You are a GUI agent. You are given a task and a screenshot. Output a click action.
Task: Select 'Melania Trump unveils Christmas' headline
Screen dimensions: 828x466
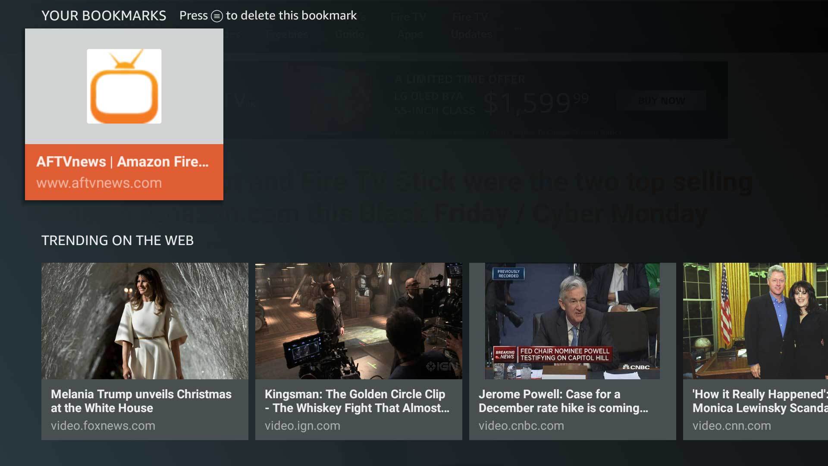141,401
